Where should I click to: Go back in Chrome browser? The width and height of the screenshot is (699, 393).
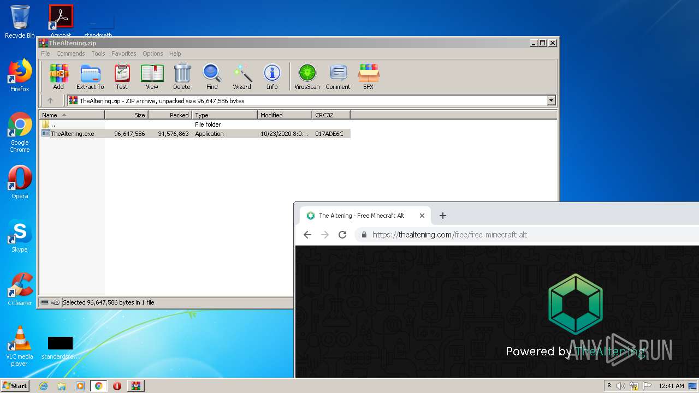click(x=307, y=235)
